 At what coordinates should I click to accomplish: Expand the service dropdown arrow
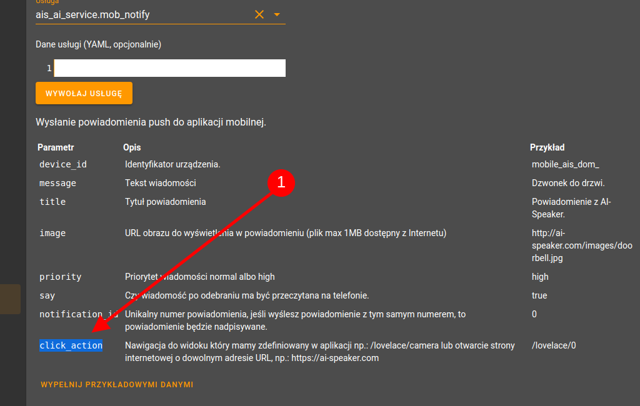pos(277,15)
